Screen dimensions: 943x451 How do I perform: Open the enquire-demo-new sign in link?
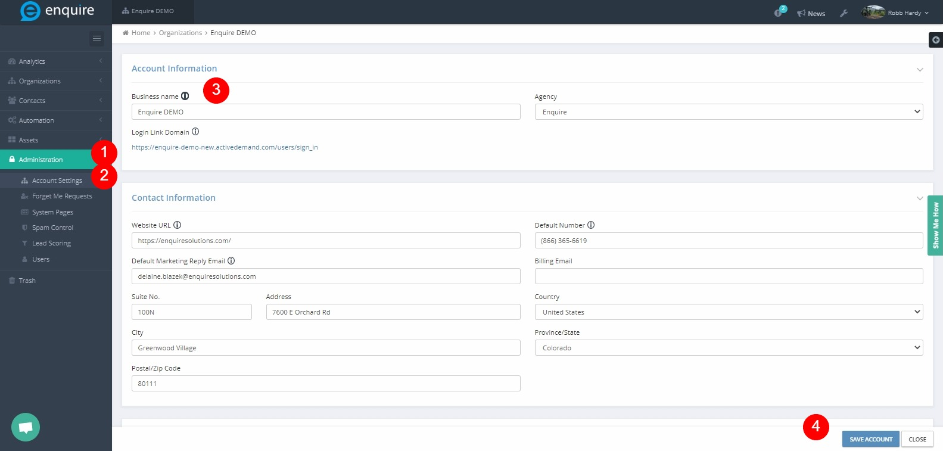click(225, 147)
